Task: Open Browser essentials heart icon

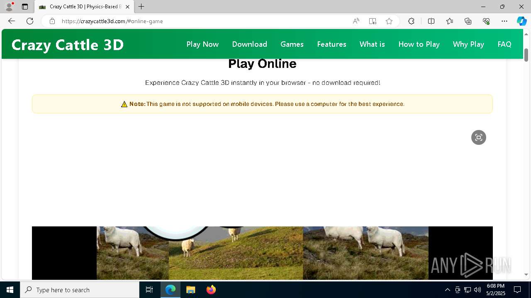Action: click(x=486, y=21)
